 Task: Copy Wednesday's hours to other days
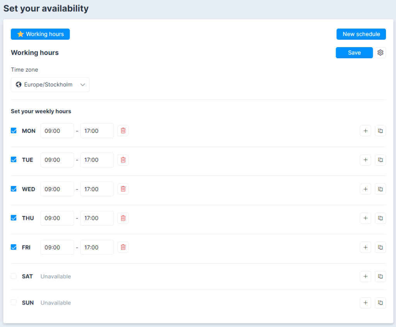tap(381, 189)
